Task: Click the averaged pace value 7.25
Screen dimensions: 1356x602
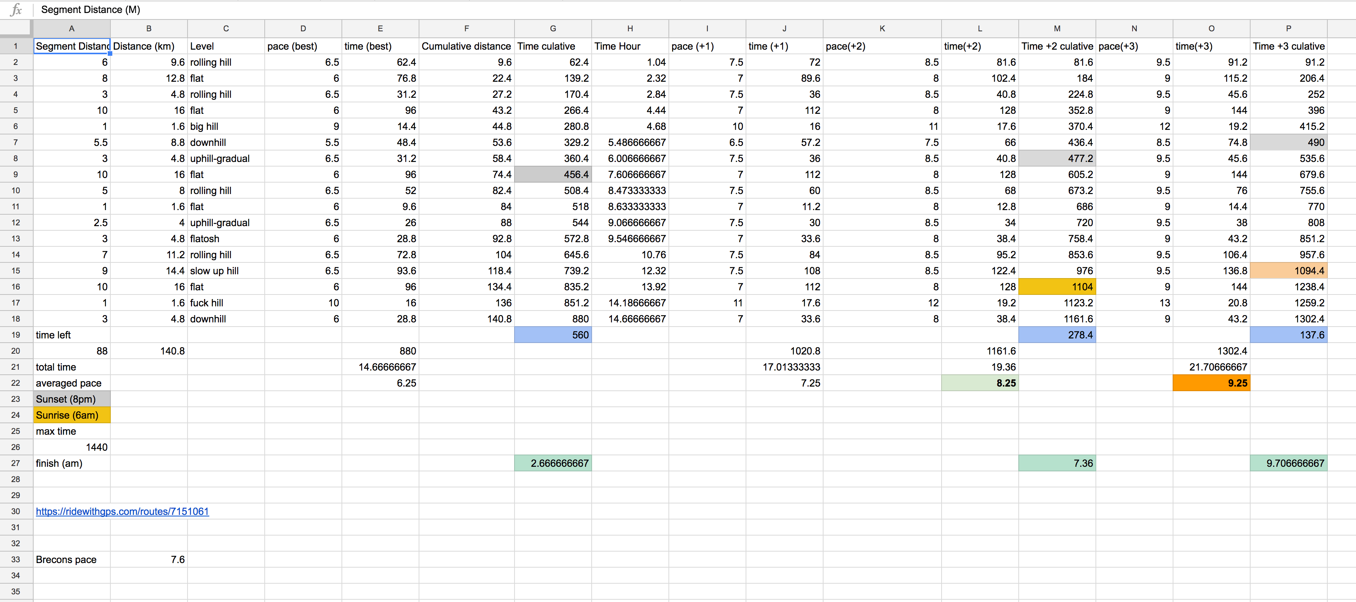Action: [784, 383]
